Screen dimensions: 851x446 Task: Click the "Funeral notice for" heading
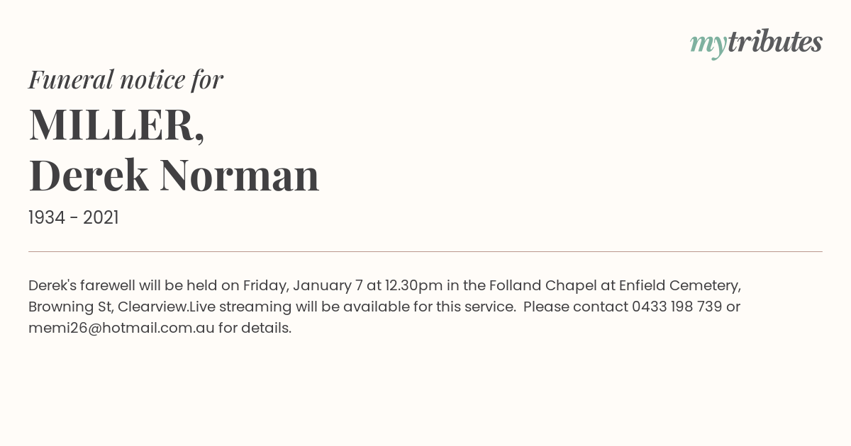pos(126,79)
